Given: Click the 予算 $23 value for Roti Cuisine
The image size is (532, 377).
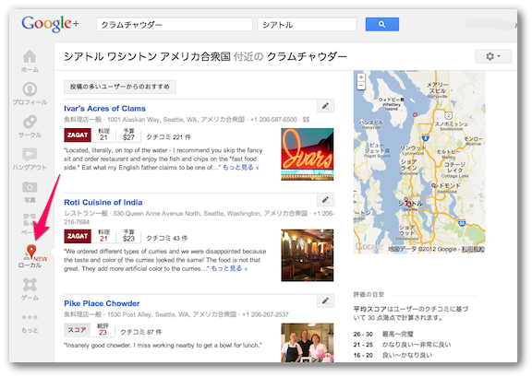Looking at the screenshot, I should click(x=128, y=236).
